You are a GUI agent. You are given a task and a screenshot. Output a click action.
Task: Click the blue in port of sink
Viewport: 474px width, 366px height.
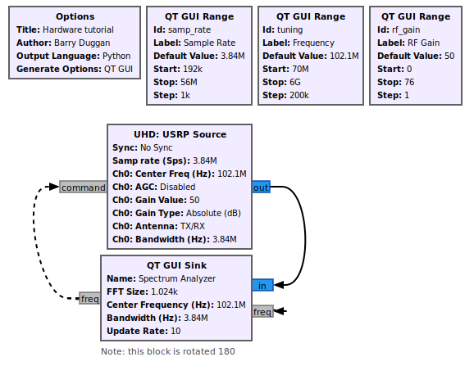(x=262, y=285)
